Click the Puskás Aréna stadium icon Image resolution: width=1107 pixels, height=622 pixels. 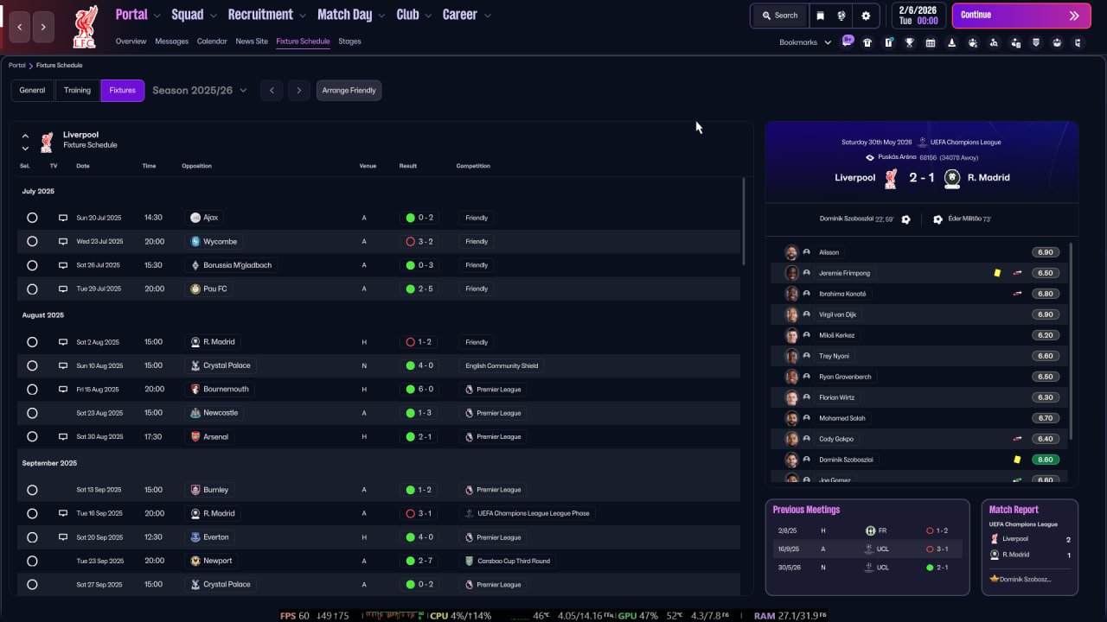pos(870,157)
